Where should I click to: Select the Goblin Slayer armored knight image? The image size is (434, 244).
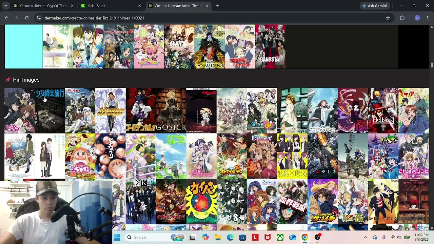click(80, 110)
